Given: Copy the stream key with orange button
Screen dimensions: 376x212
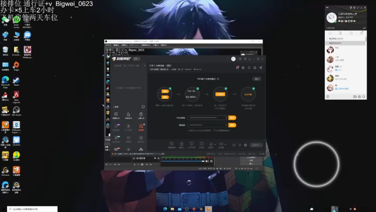Looking at the screenshot, I should click(x=232, y=125).
